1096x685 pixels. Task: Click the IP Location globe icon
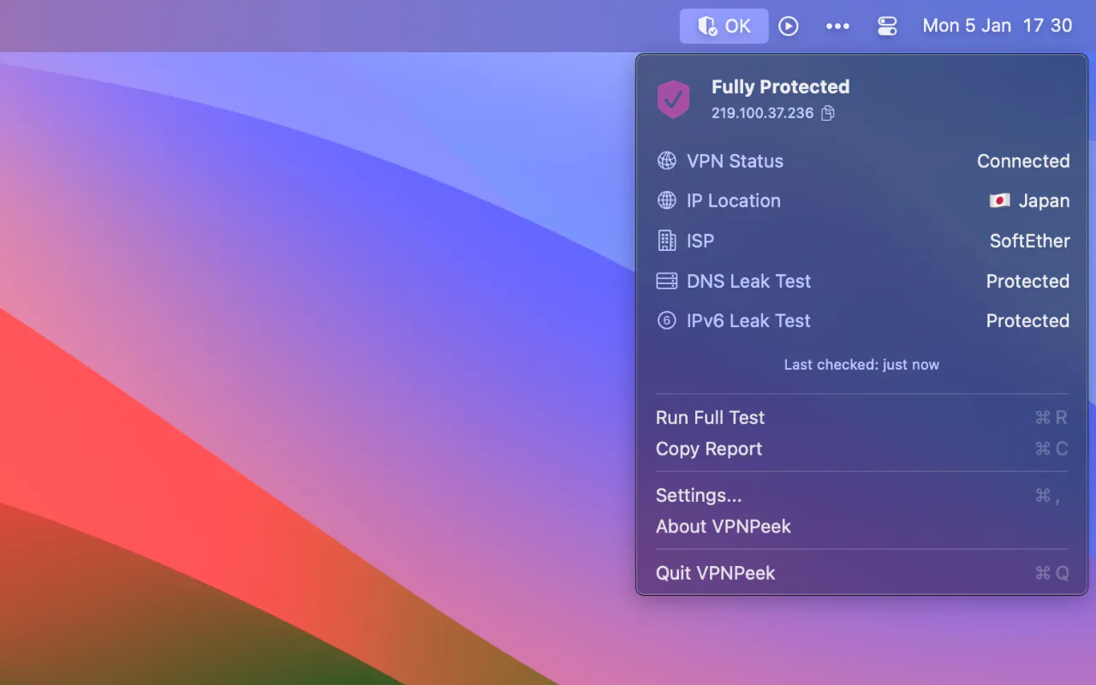click(x=666, y=200)
